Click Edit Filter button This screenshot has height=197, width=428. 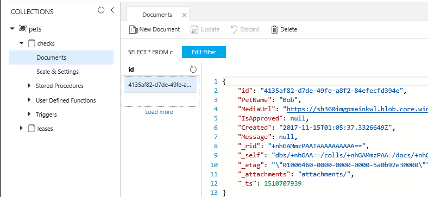pos(204,52)
